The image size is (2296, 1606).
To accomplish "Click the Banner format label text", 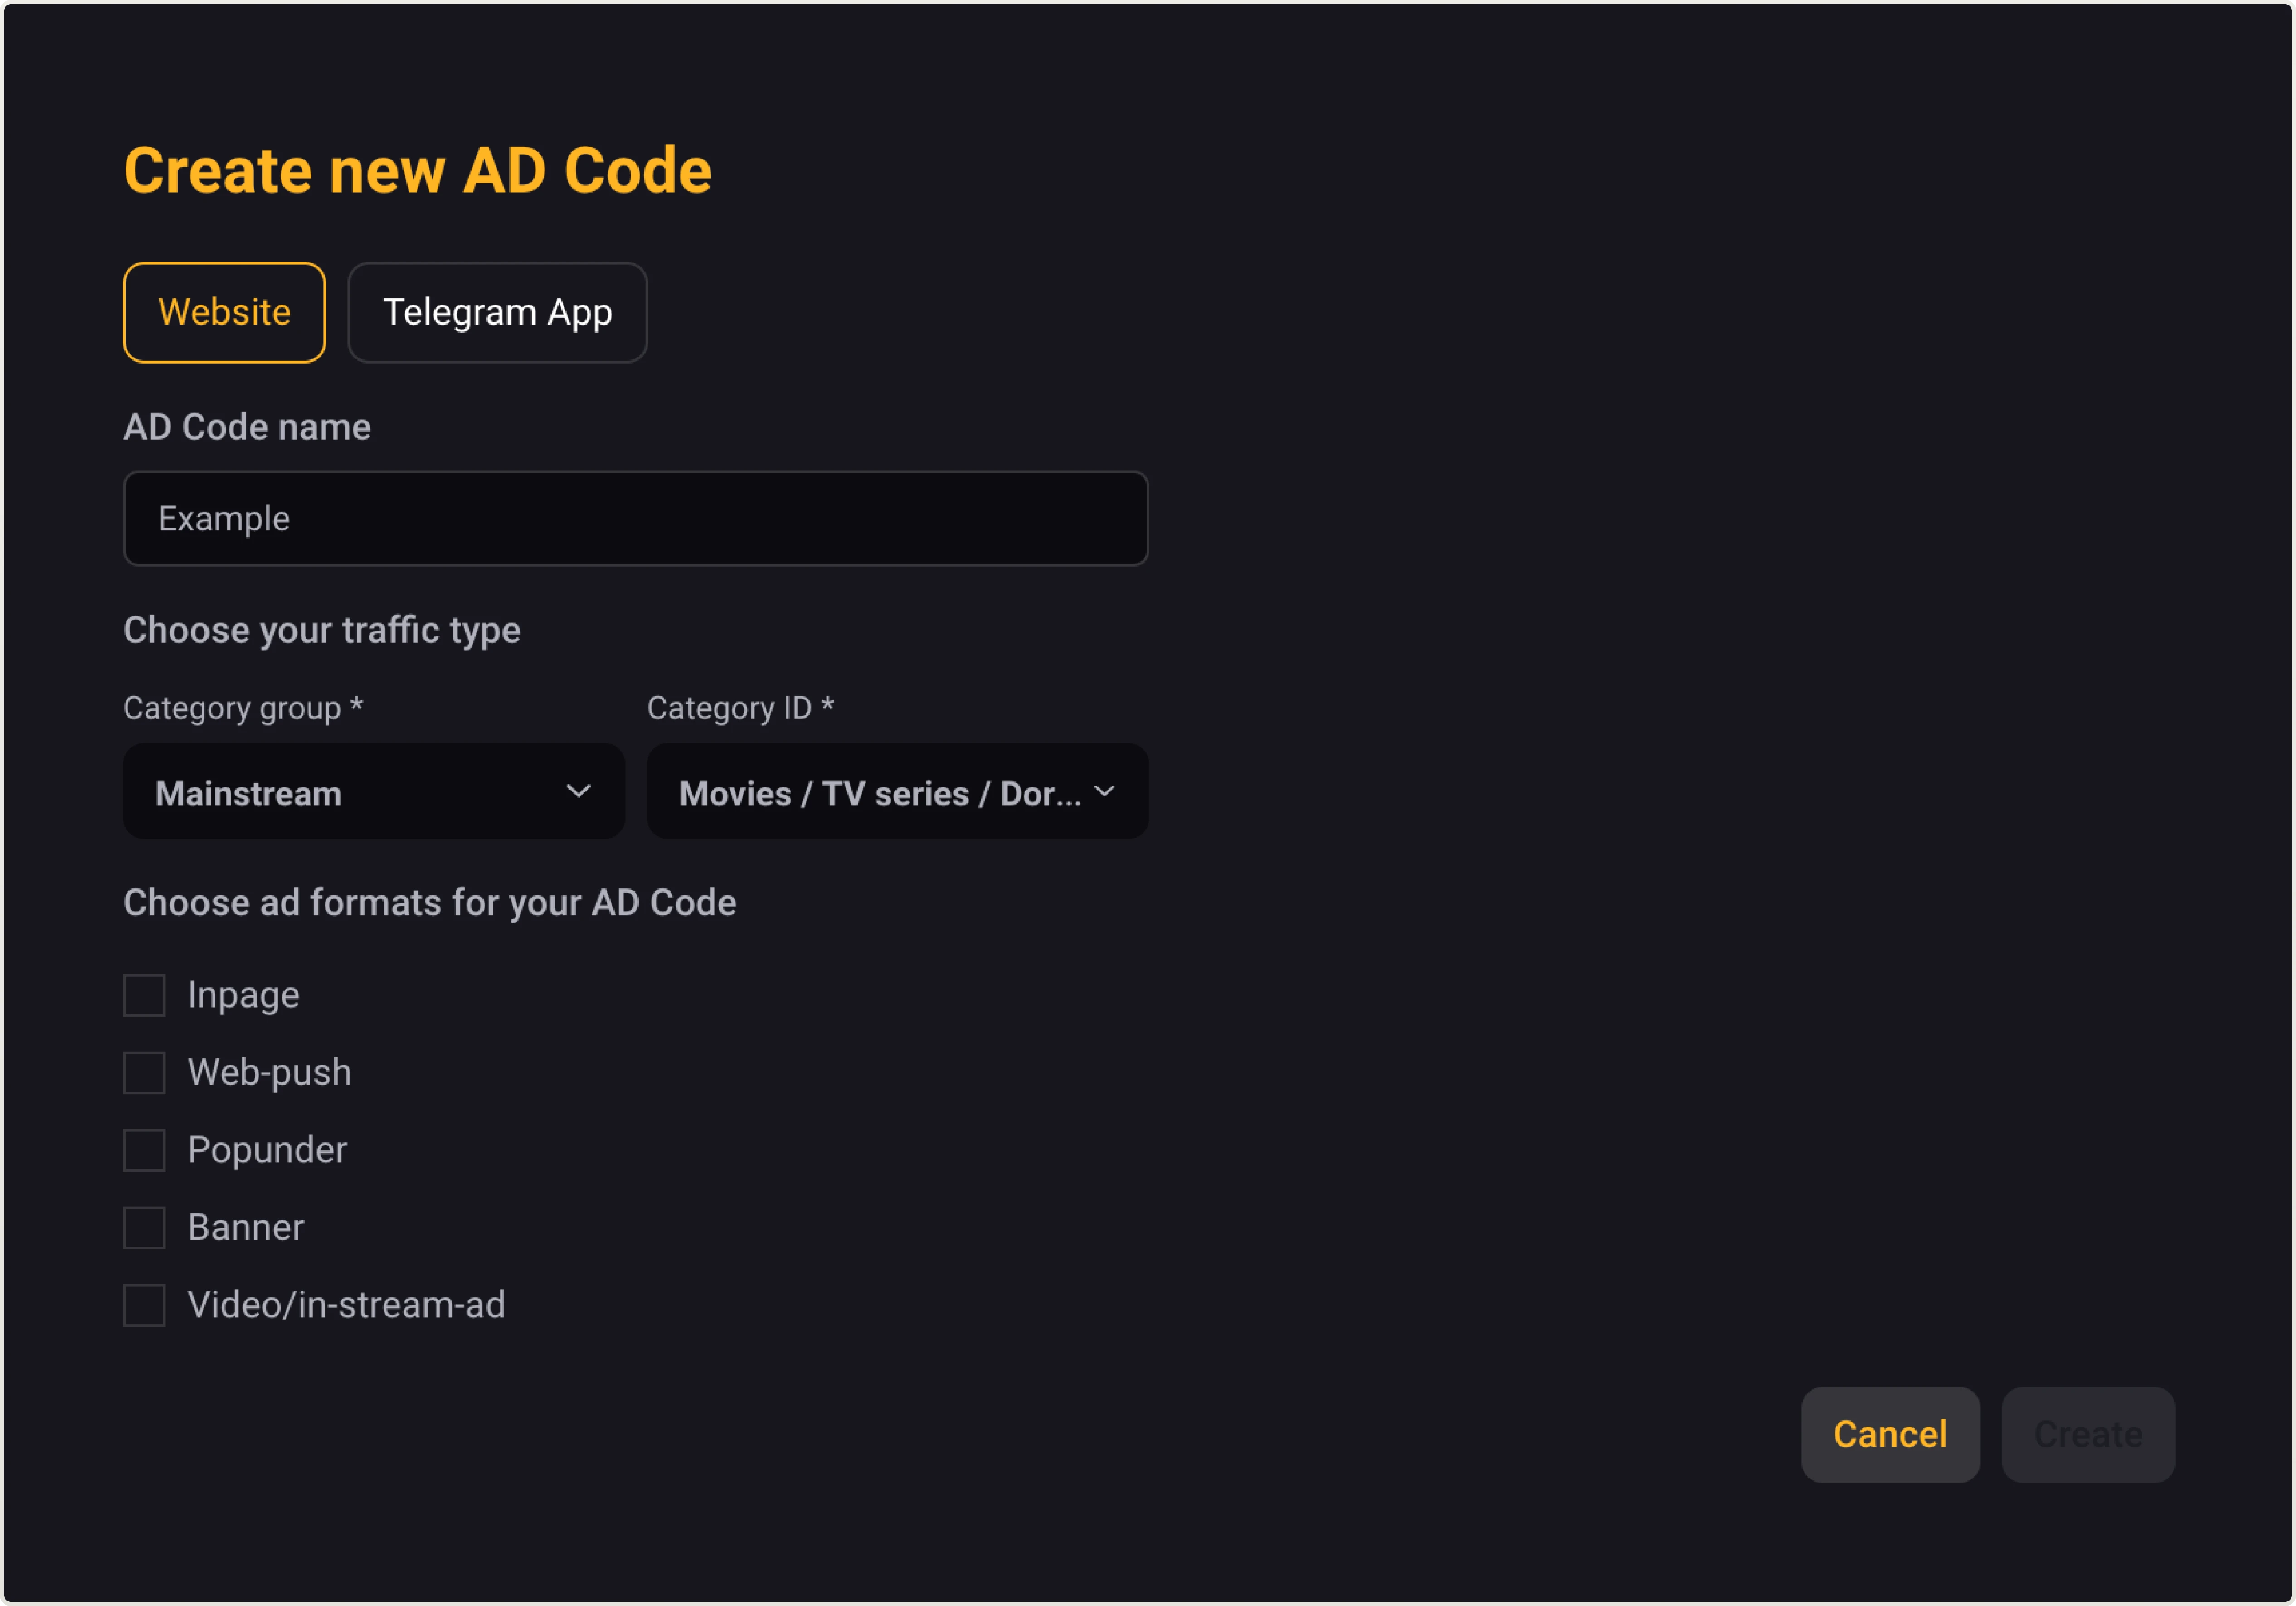I will [246, 1227].
